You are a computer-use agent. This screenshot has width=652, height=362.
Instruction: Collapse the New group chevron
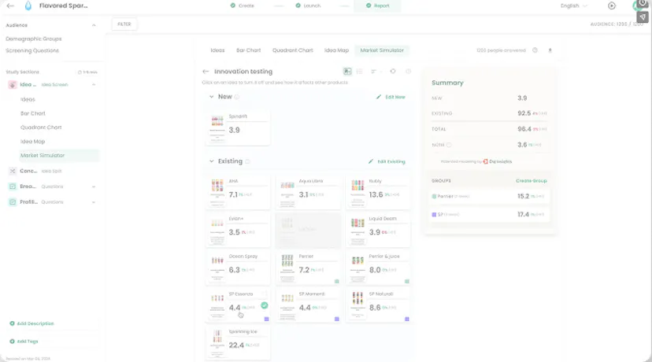click(x=211, y=97)
